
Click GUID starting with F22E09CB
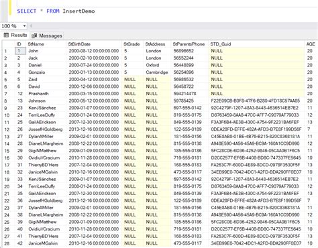[256, 101]
